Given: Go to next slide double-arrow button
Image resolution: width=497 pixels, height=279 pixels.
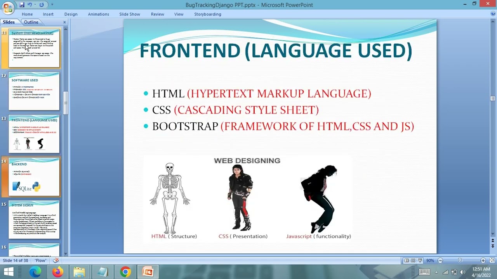Looking at the screenshot, I should [x=493, y=246].
